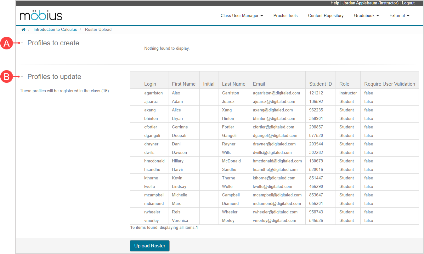Image resolution: width=424 pixels, height=254 pixels.
Task: Click the Student ID column header
Action: click(320, 84)
